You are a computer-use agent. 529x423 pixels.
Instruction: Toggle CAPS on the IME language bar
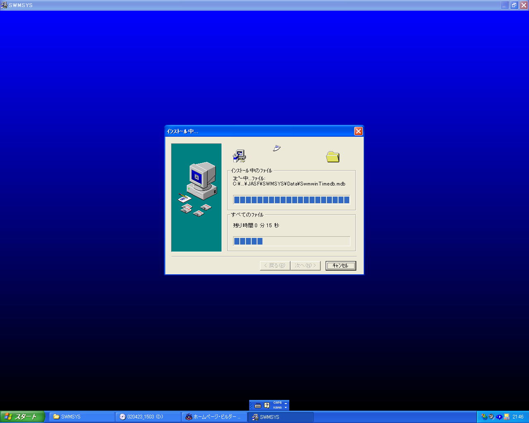(277, 403)
